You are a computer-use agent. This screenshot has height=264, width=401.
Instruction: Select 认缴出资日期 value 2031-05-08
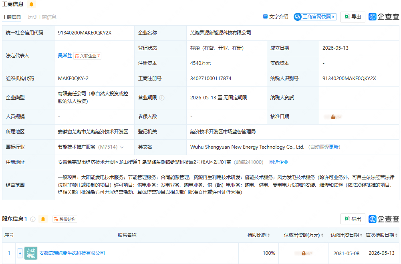pos(346,253)
